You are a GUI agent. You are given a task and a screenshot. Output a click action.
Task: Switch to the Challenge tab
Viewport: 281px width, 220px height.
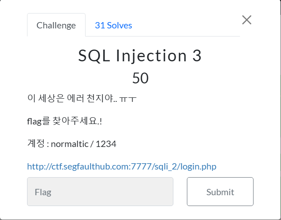pos(56,25)
